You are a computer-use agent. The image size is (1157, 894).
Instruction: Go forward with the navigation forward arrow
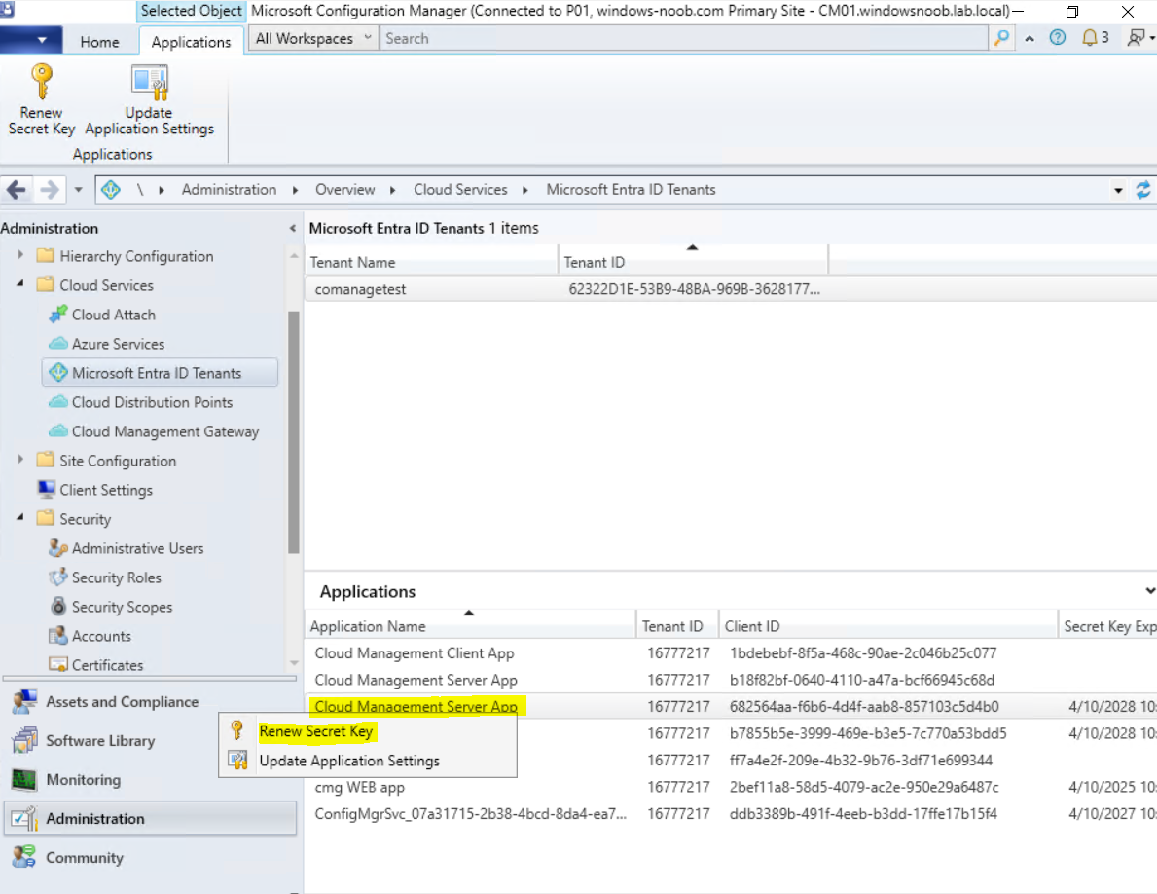click(50, 190)
